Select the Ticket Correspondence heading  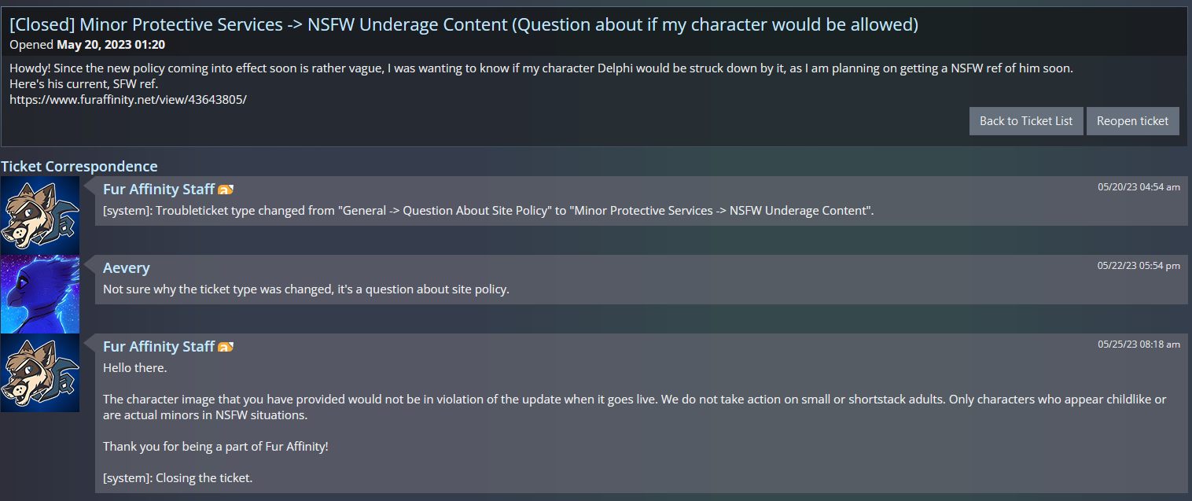point(79,166)
